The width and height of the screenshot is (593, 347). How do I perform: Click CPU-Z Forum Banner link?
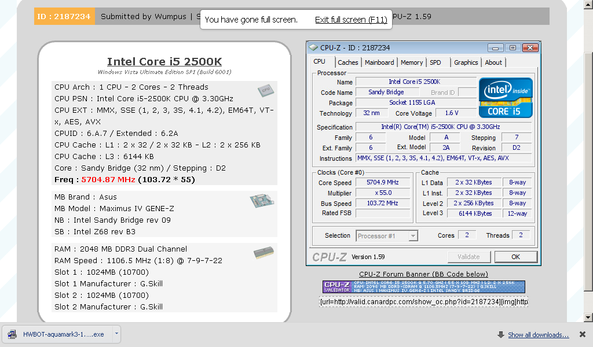(423, 274)
